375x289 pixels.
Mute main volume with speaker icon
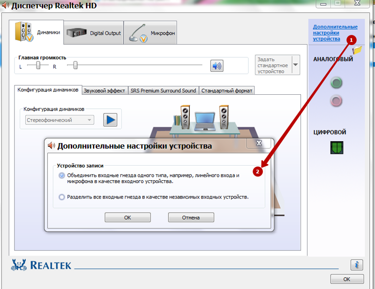[217, 66]
